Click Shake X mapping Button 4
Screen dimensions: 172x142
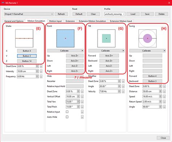click(x=27, y=51)
